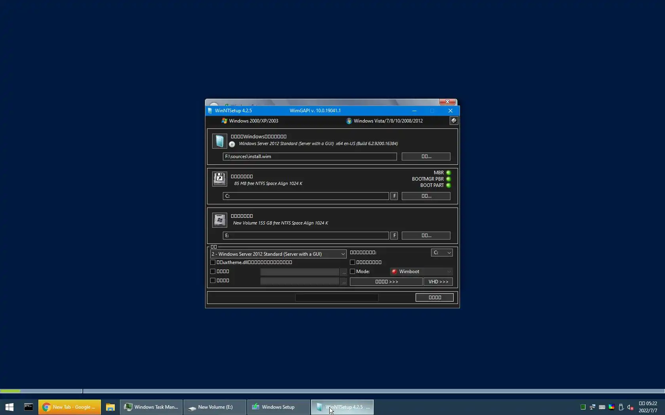Click the '85 MB free NTFS Space Align 1024 K' text
Viewport: 665px width, 415px height.
pyautogui.click(x=268, y=183)
